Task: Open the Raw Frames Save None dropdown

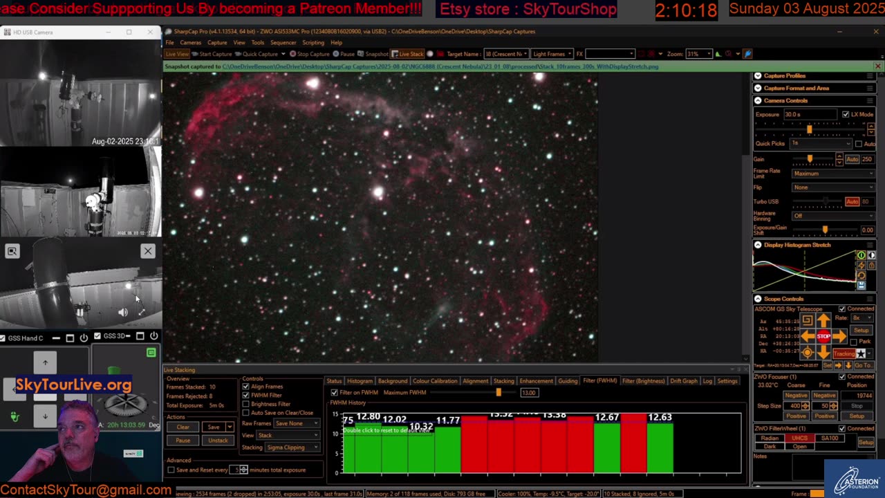Action: coord(297,423)
